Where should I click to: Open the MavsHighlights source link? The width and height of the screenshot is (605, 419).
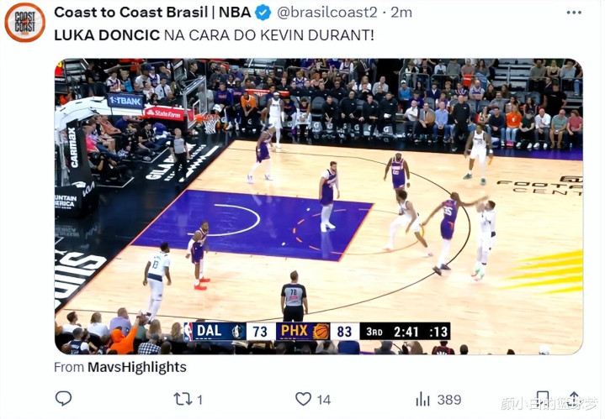click(x=137, y=367)
